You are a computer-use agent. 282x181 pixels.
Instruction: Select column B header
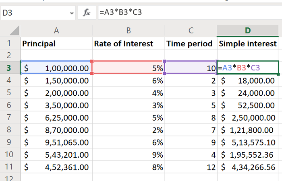(x=128, y=31)
